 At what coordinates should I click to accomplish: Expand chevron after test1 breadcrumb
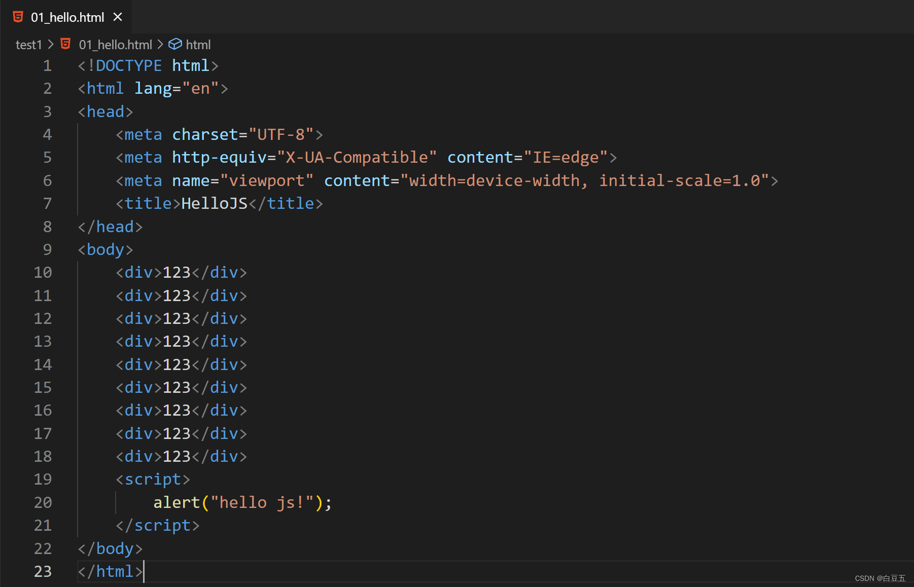click(x=51, y=45)
